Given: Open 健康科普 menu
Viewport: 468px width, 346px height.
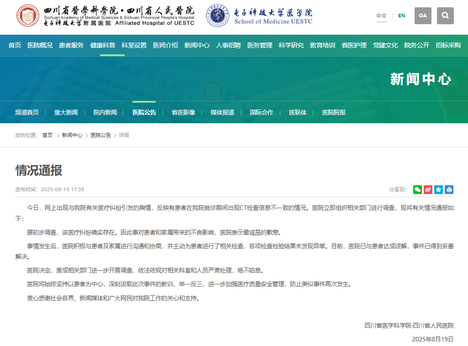Looking at the screenshot, I should click(103, 45).
